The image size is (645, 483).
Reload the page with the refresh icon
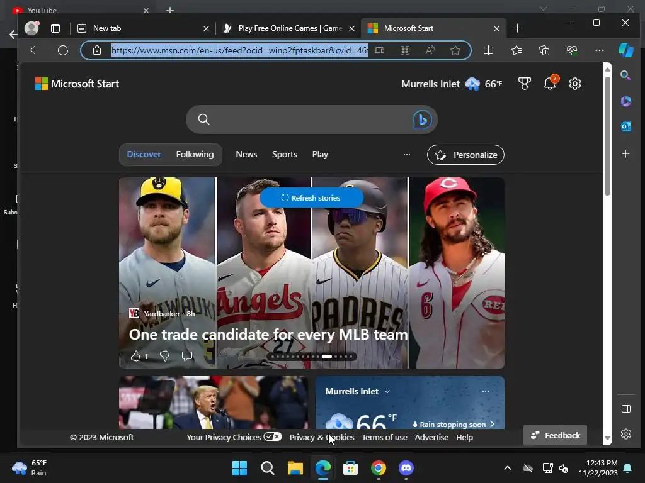pos(63,50)
